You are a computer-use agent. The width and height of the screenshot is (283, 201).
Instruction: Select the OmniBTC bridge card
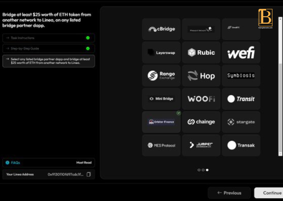241,29
